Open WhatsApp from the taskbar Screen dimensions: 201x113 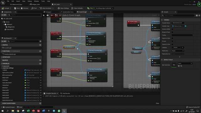tap(59, 111)
